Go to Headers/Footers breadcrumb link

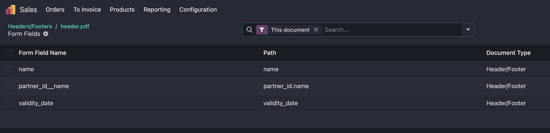(x=30, y=26)
